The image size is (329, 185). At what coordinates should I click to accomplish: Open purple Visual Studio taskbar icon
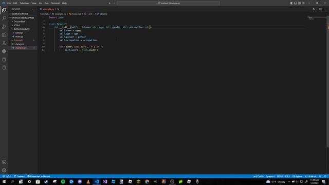point(105,181)
